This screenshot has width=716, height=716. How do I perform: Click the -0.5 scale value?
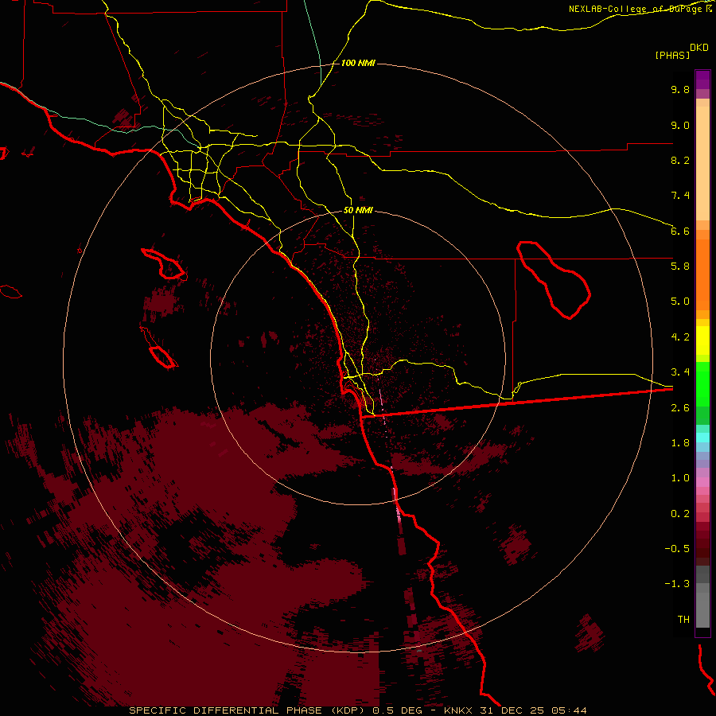pos(677,549)
